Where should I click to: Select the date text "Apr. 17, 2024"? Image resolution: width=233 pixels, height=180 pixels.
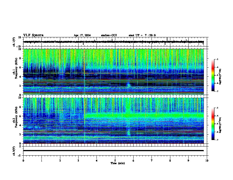tap(82, 35)
